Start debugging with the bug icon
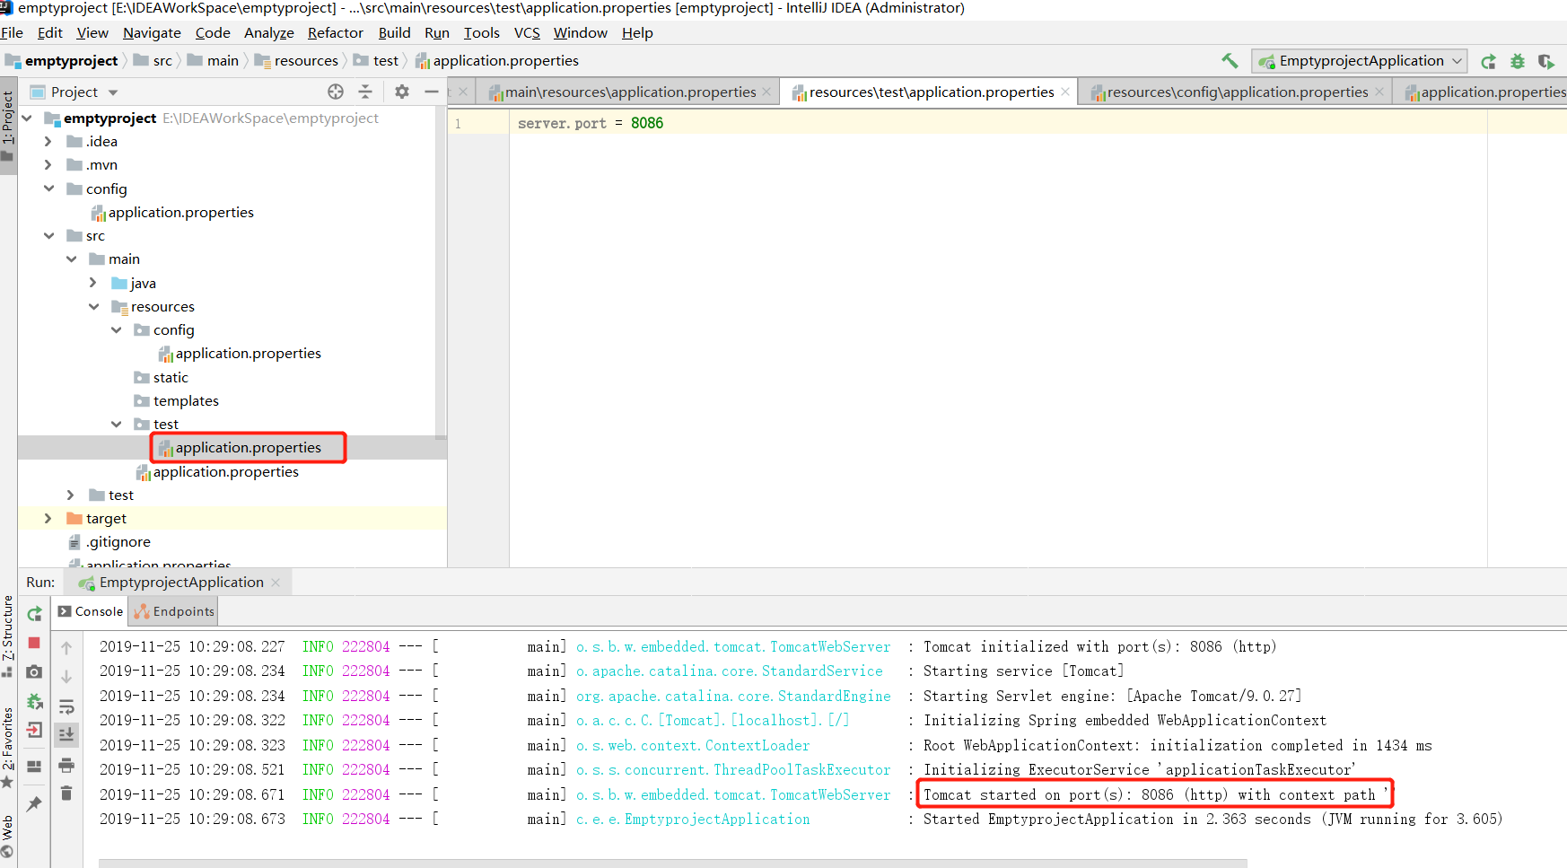Image resolution: width=1567 pixels, height=868 pixels. [1517, 60]
